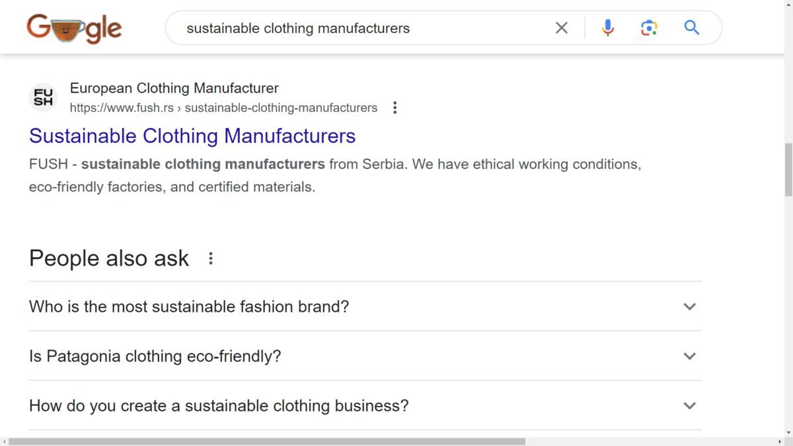Click the fush.rs URL breadcrumb
Image resolution: width=793 pixels, height=446 pixels.
point(223,108)
